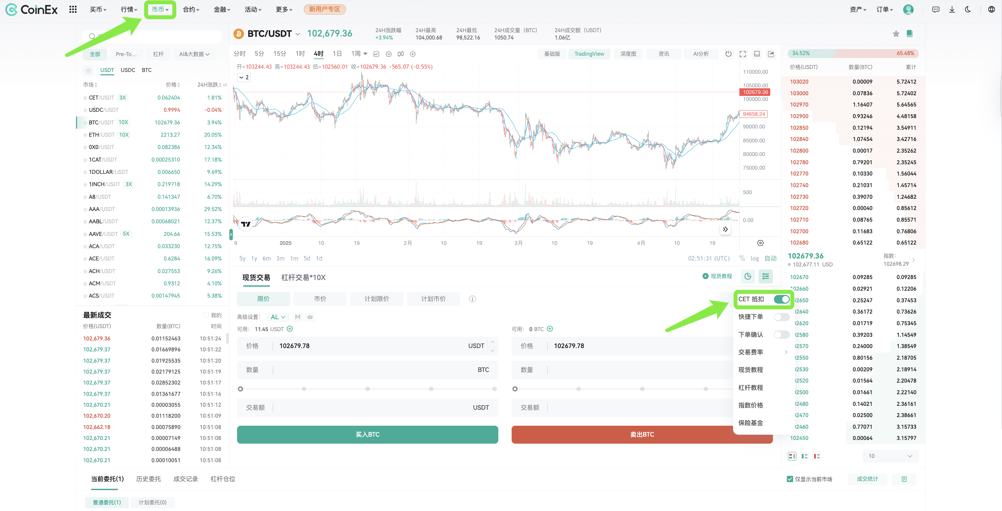The image size is (1002, 511).
Task: Check the 我的 trades checkbox
Action: pos(206,315)
